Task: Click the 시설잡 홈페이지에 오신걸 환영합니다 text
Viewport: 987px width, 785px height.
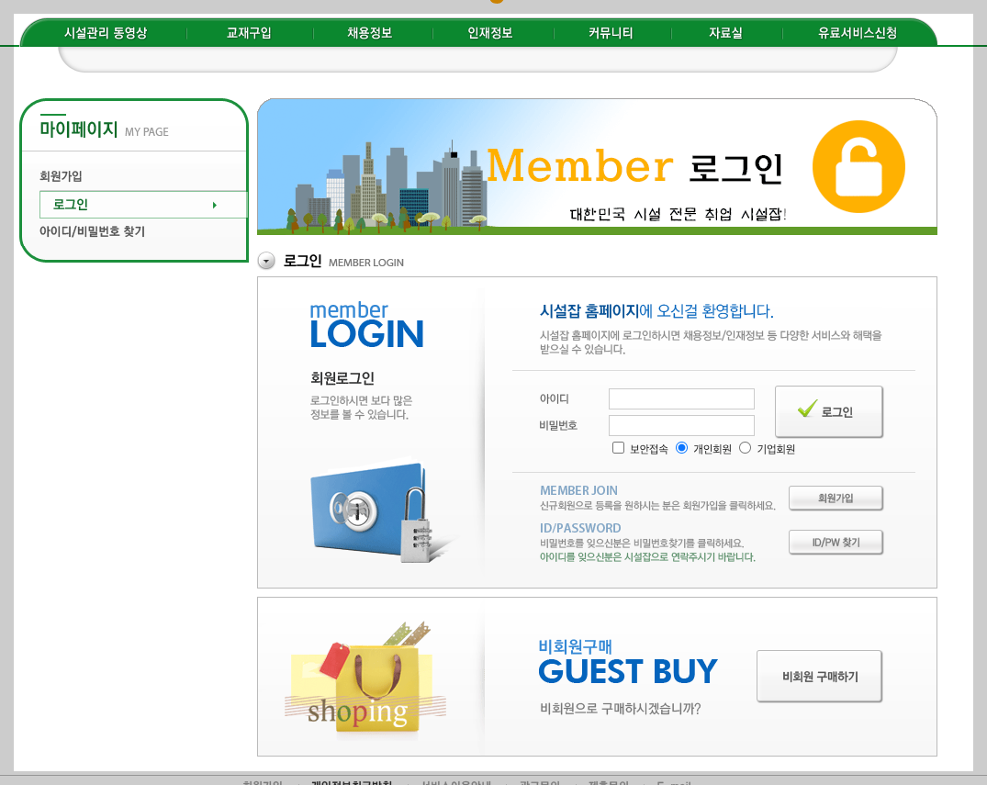Action: click(x=656, y=311)
